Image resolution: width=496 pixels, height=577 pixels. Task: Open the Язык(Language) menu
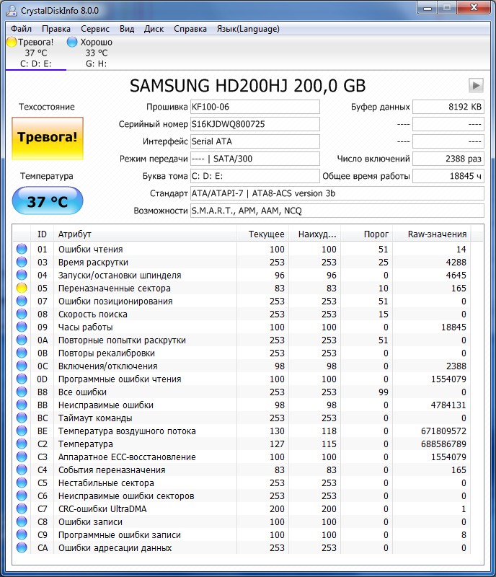[248, 29]
